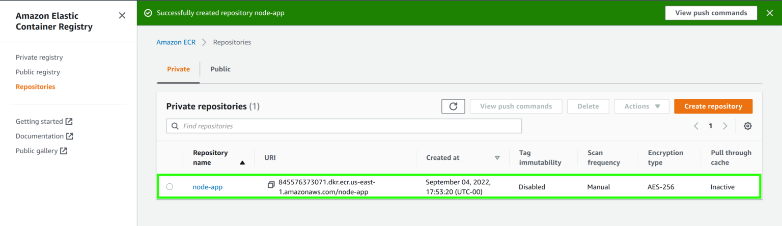This screenshot has width=782, height=226.
Task: Click the URI column header
Action: (270, 158)
